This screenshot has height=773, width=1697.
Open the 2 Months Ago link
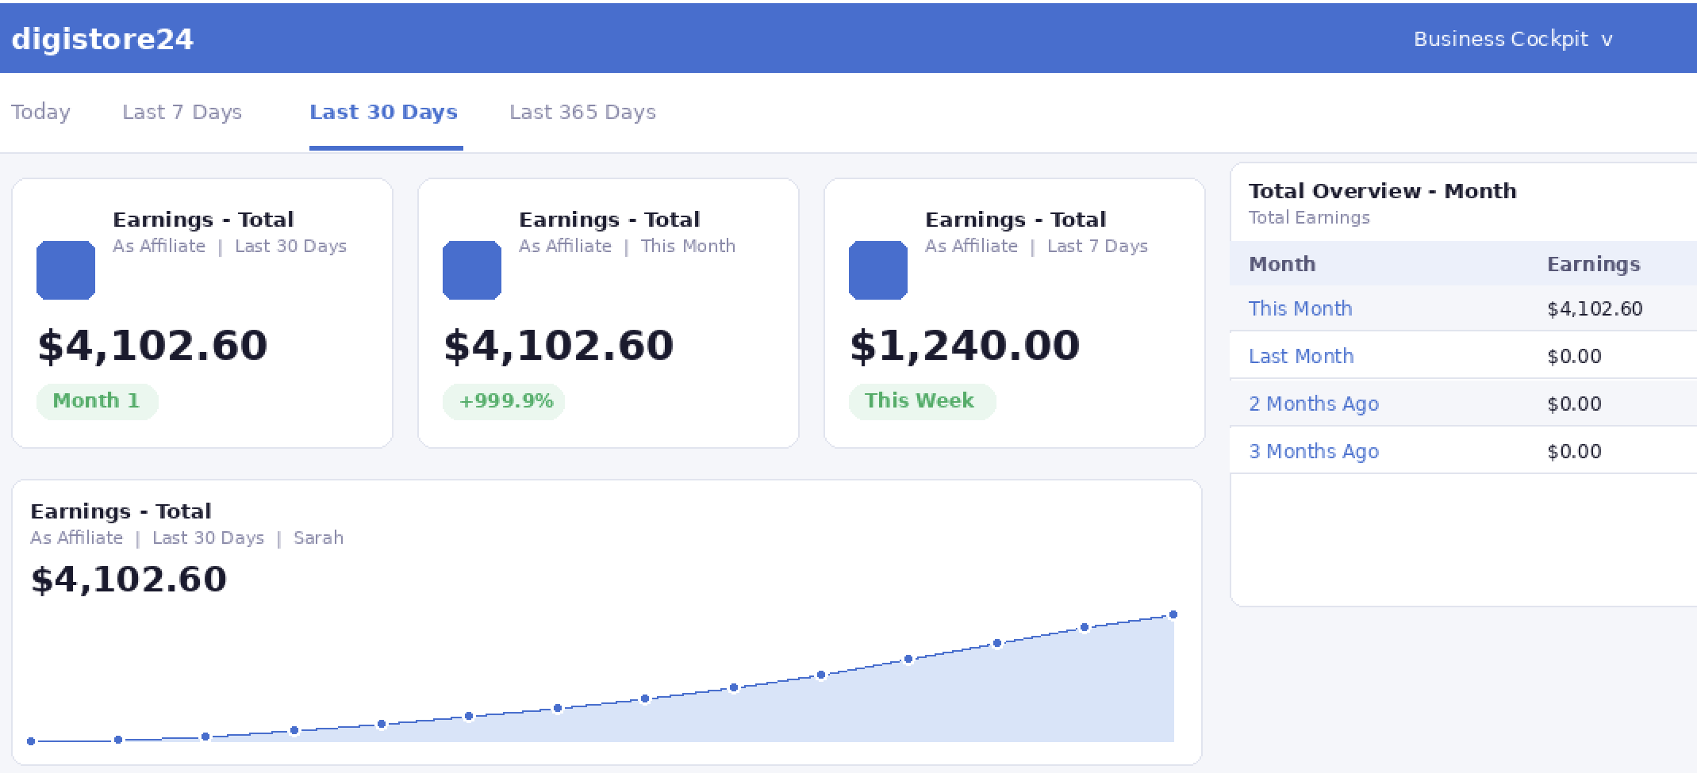[x=1314, y=404]
